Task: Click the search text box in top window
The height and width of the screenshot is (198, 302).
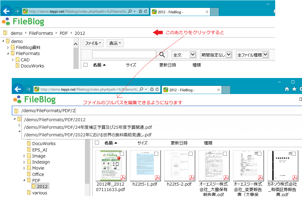Action: tap(124, 55)
